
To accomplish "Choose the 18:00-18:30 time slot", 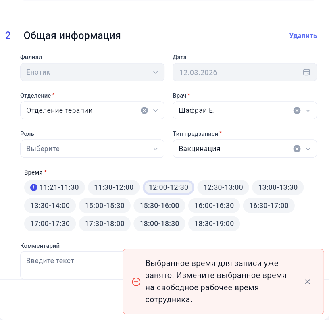I will click(160, 224).
